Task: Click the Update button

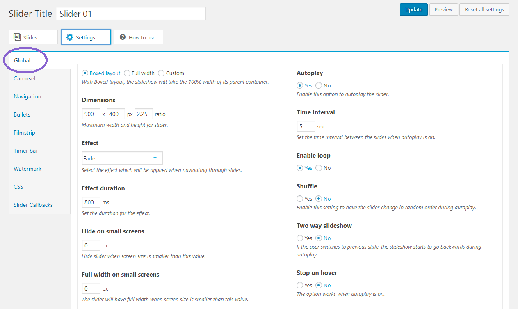Action: (414, 9)
